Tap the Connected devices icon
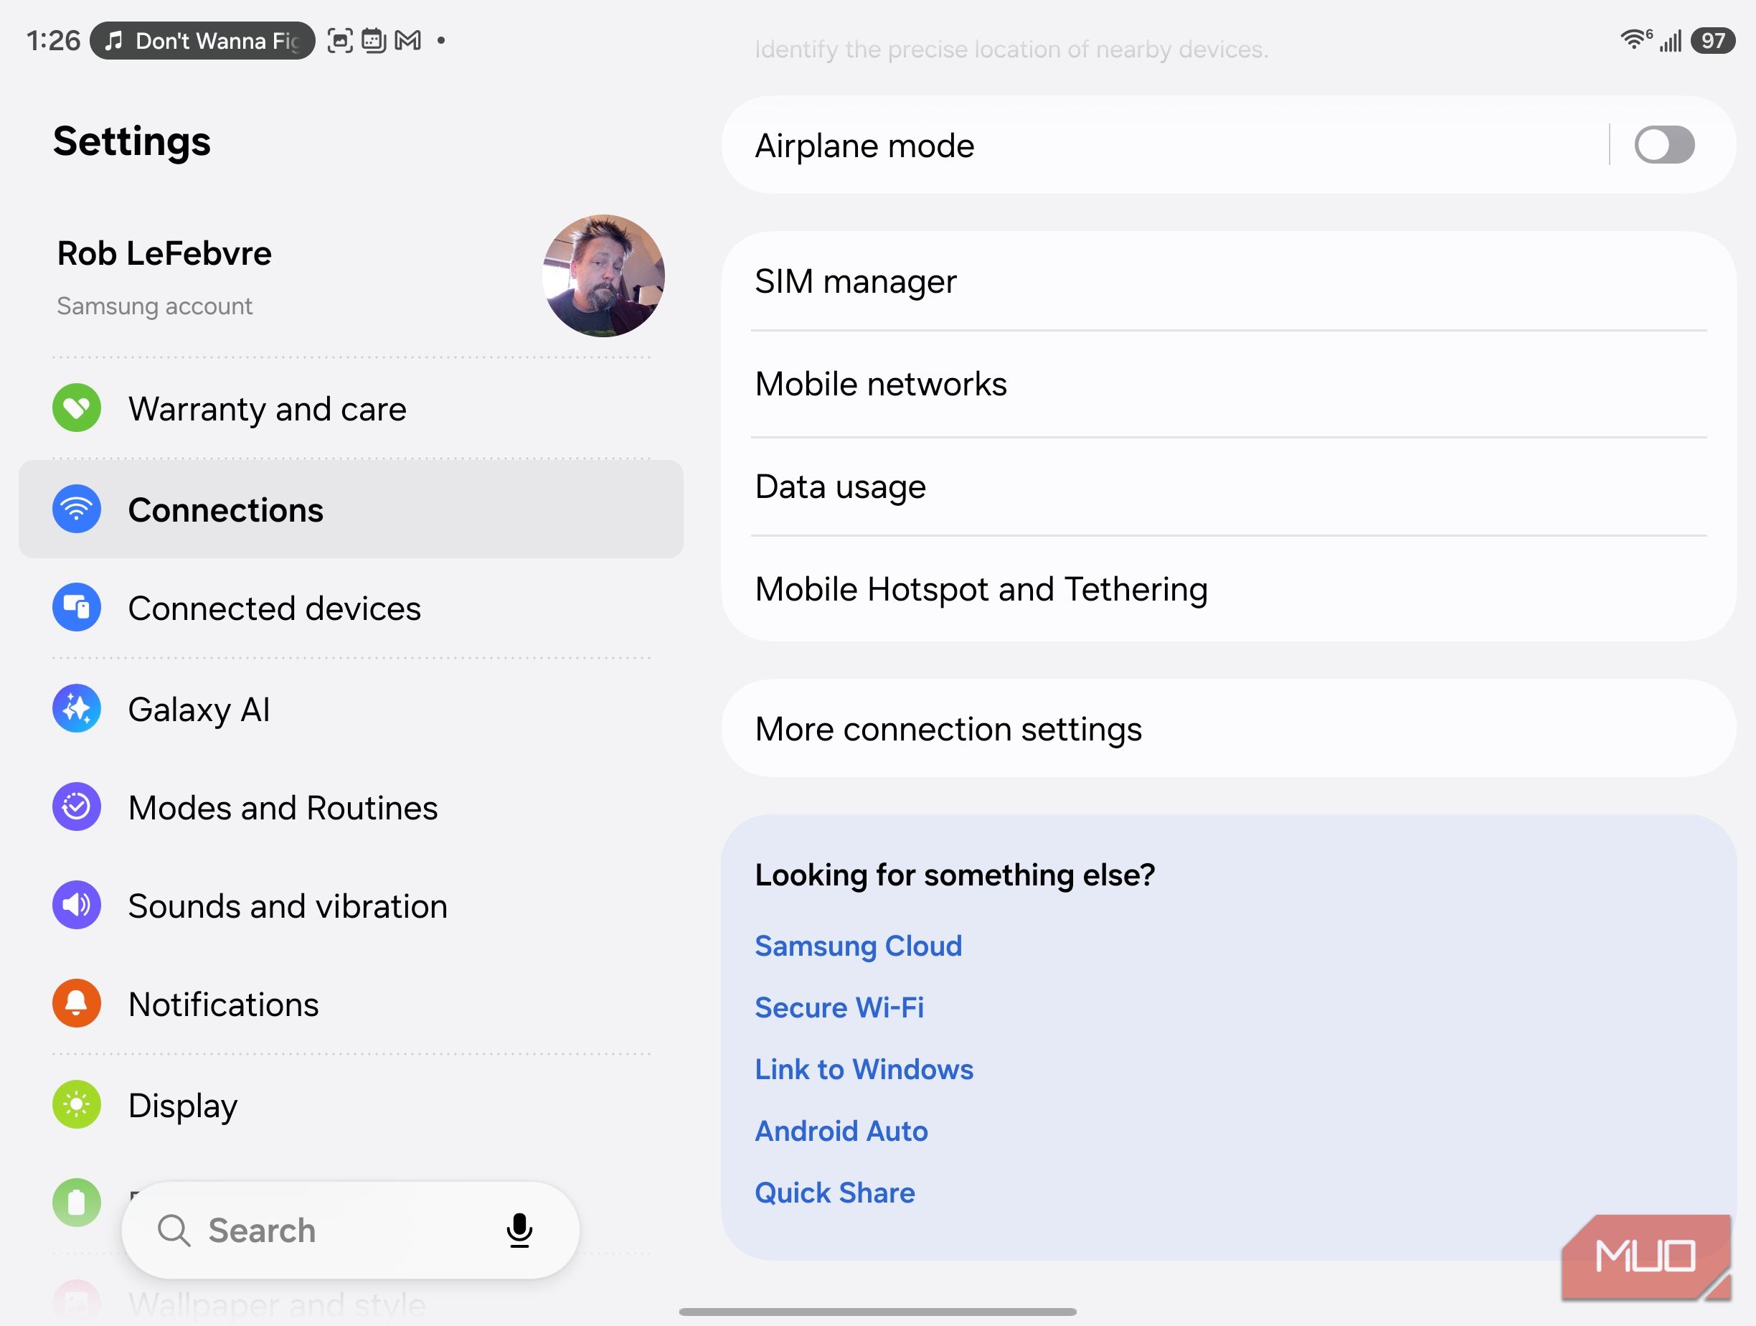1756x1326 pixels. [x=76, y=608]
